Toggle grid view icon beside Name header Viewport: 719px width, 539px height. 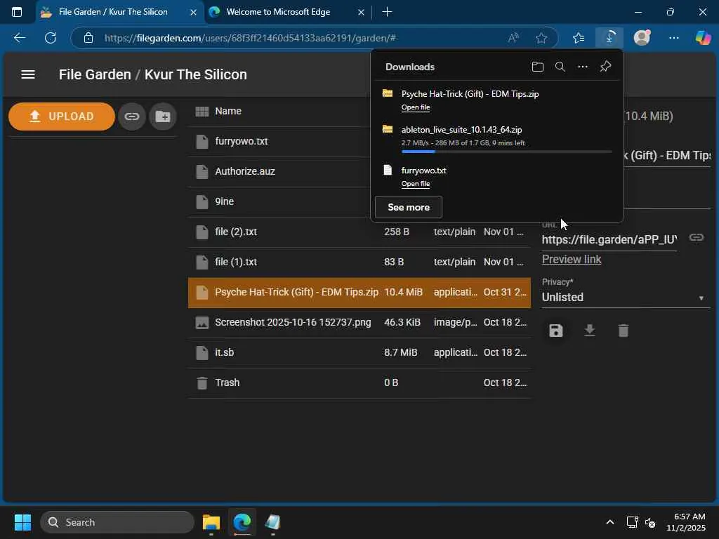point(202,112)
